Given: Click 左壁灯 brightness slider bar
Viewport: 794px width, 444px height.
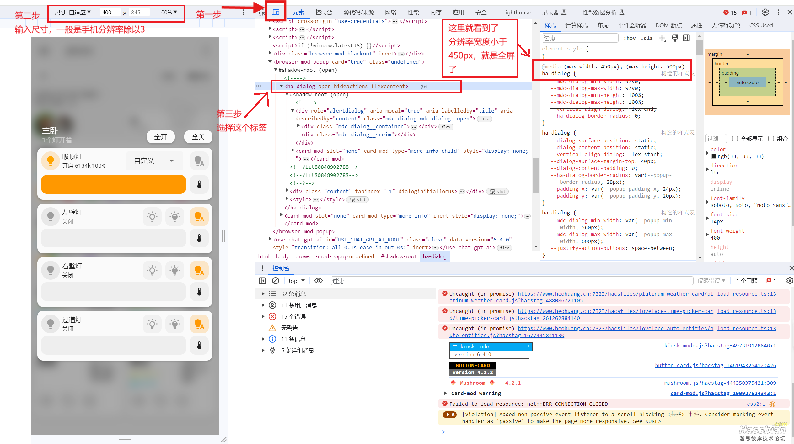Looking at the screenshot, I should pyautogui.click(x=114, y=238).
